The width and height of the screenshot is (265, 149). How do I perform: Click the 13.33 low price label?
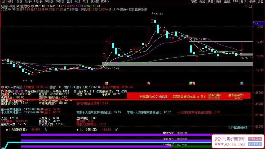tap(30, 81)
